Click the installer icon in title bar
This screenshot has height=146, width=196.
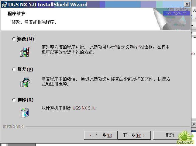click(5, 4)
